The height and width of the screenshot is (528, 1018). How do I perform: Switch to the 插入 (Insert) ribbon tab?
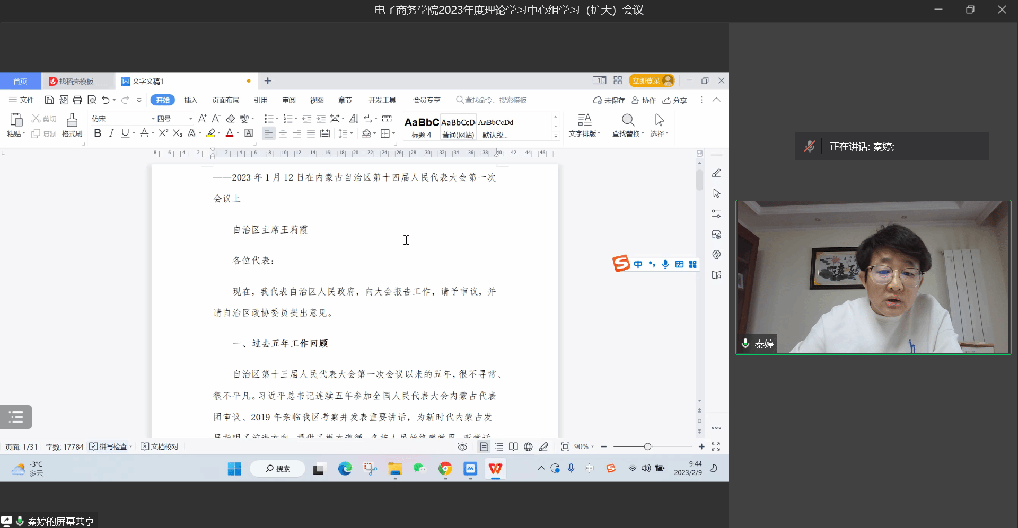(190, 100)
